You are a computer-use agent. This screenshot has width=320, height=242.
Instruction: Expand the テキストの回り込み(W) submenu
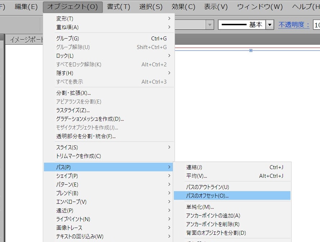click(109, 237)
